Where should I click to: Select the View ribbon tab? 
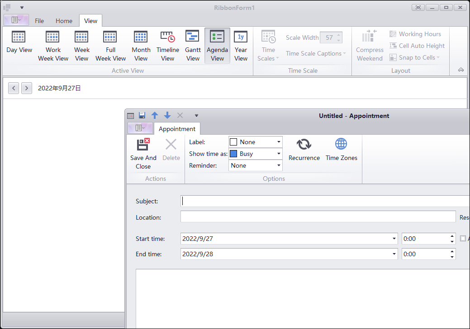[90, 21]
